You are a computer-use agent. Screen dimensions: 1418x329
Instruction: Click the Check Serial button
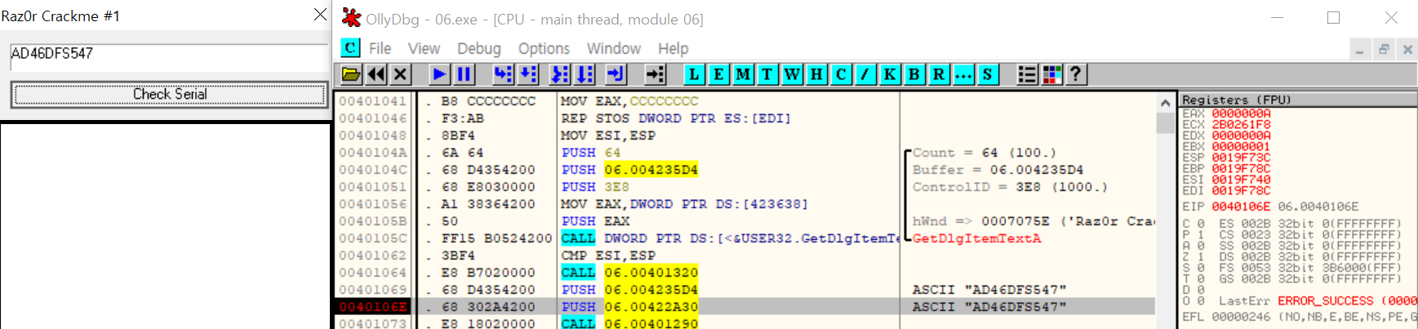(x=170, y=95)
